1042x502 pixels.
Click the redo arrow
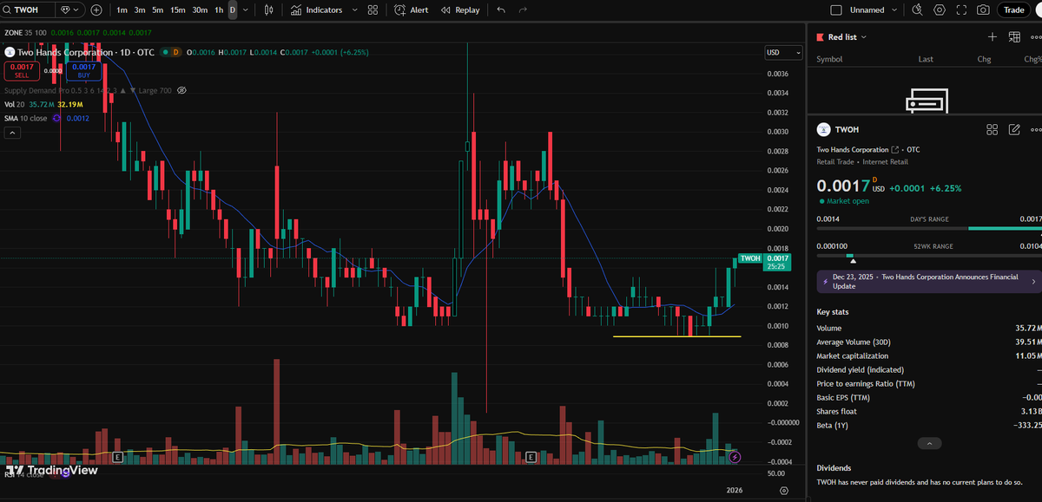pos(523,10)
